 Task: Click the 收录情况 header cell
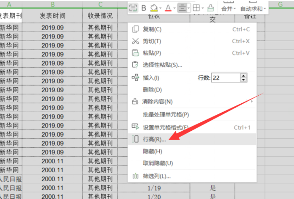(100, 16)
